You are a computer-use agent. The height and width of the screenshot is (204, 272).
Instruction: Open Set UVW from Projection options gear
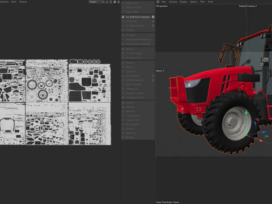pos(153,17)
